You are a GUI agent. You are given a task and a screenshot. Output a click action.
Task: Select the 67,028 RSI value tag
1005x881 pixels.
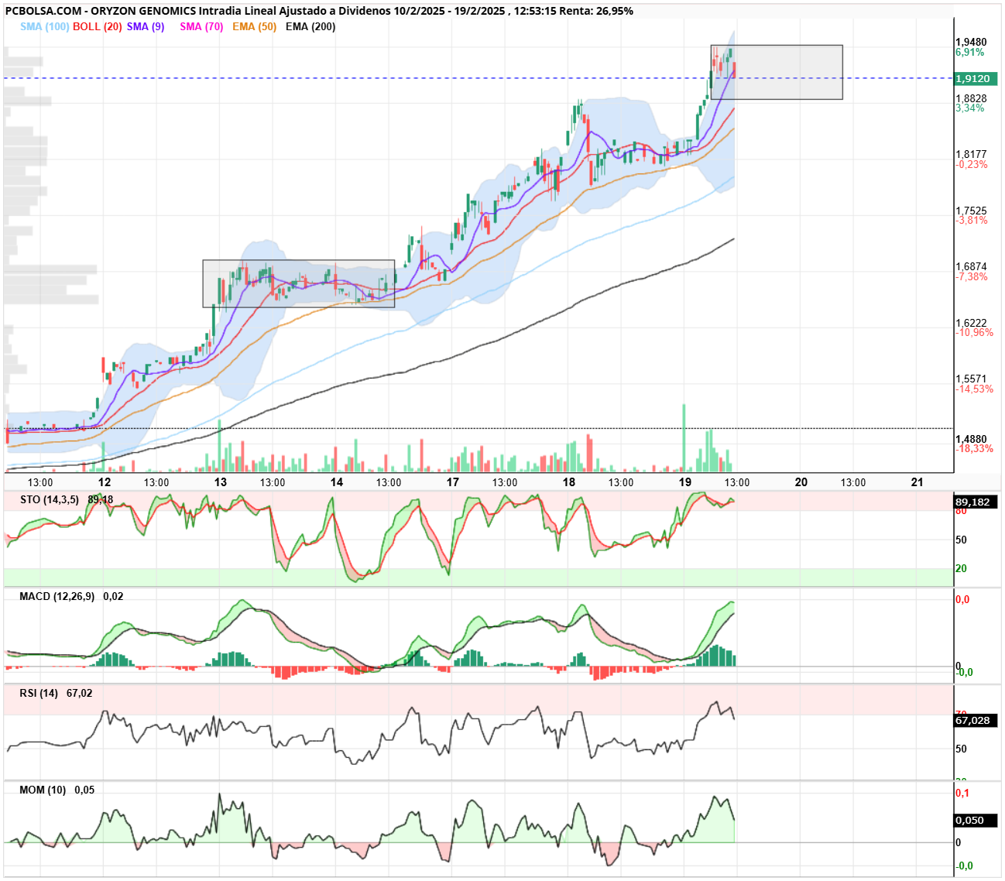[976, 720]
